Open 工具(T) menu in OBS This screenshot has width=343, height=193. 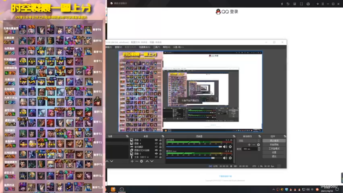point(156,47)
